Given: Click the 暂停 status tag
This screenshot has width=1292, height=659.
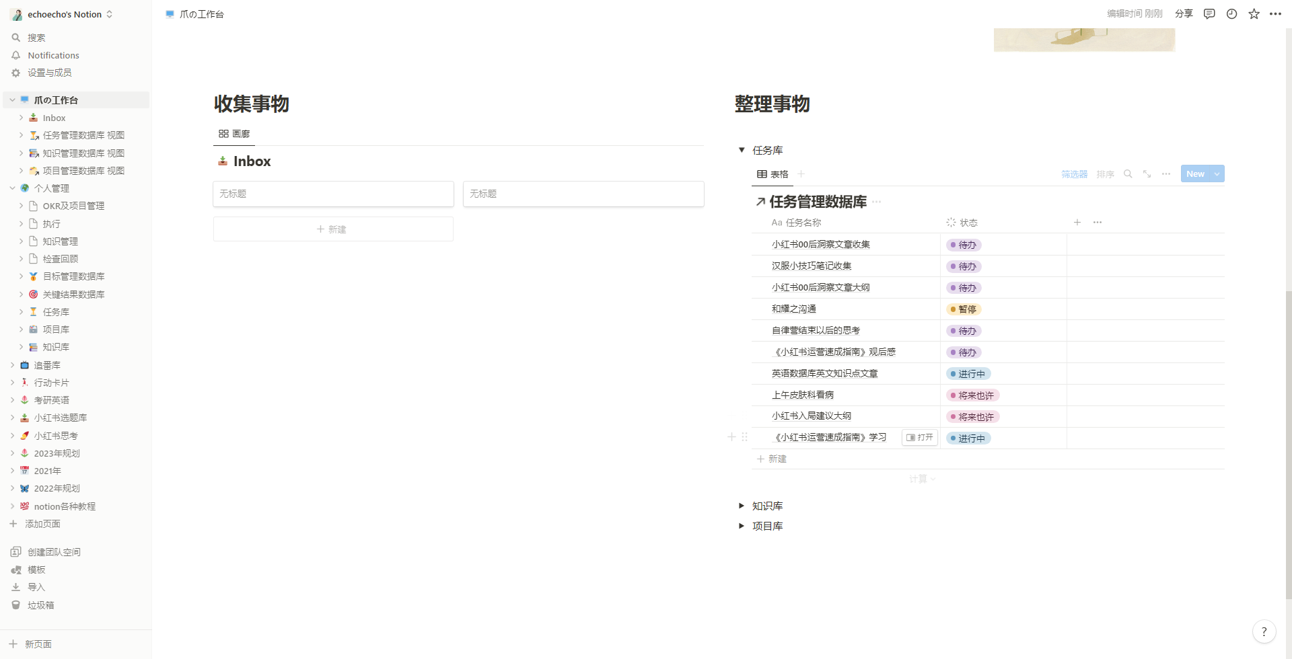Looking at the screenshot, I should point(964,309).
